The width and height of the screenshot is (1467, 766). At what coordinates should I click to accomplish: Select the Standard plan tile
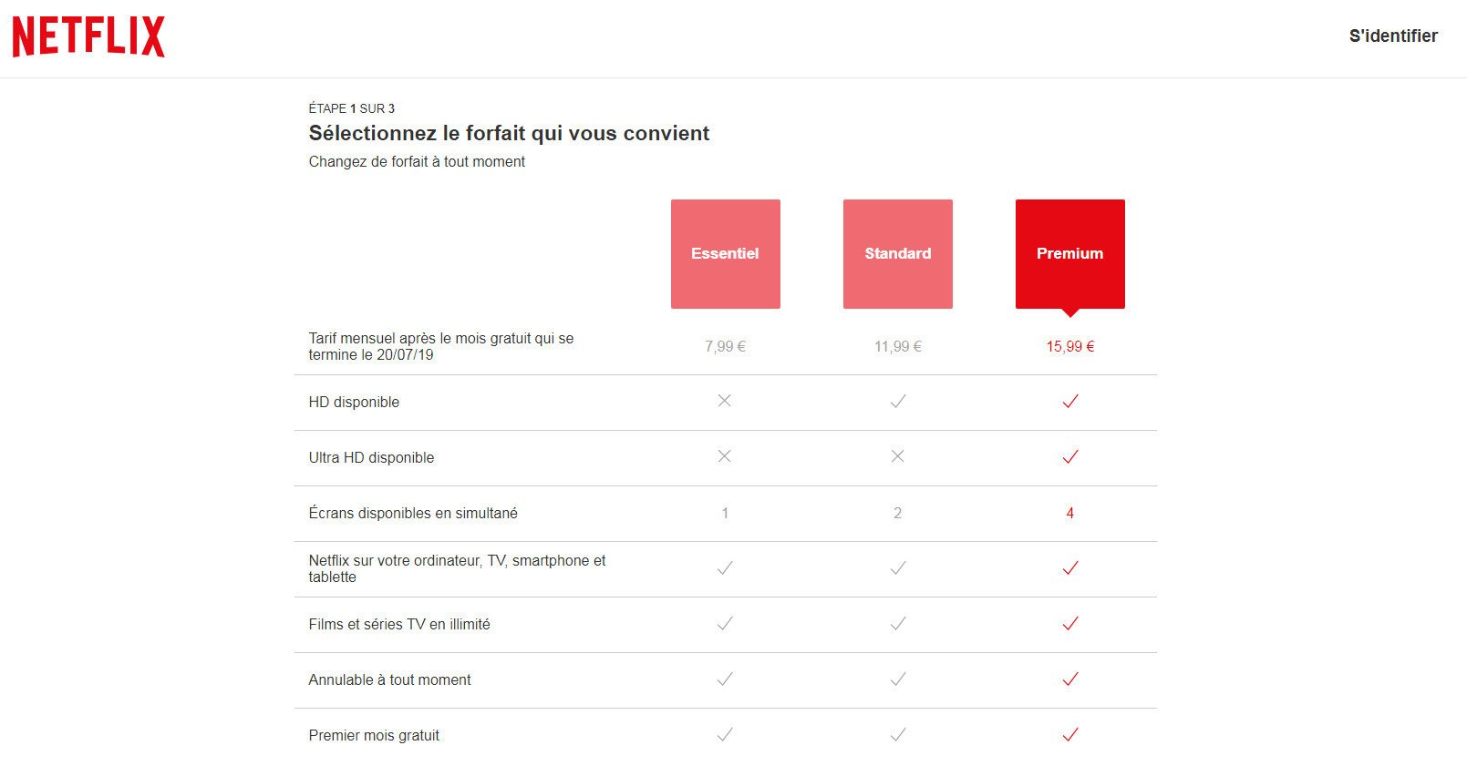tap(897, 254)
